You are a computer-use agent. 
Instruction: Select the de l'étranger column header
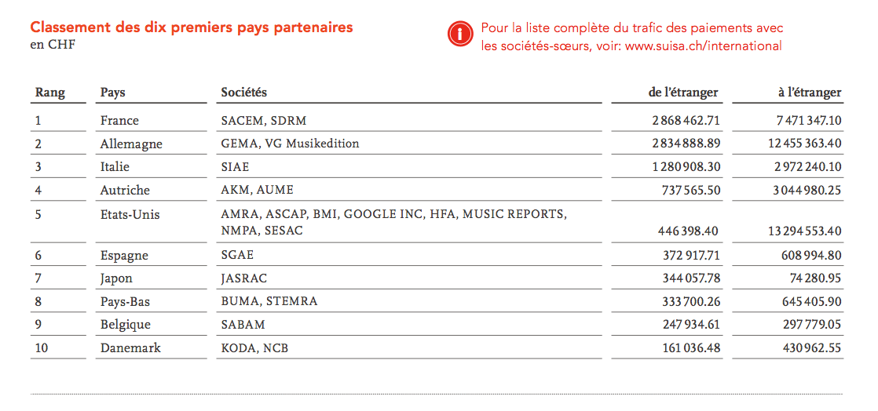click(683, 93)
